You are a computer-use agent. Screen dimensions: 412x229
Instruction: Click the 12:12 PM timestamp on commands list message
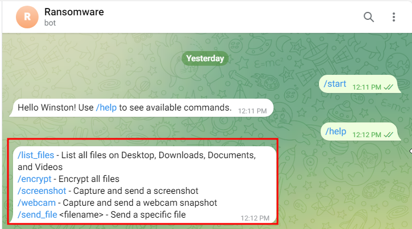pyautogui.click(x=255, y=218)
